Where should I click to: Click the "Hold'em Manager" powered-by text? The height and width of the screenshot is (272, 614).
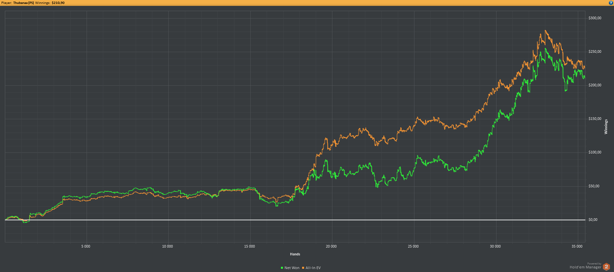click(x=585, y=267)
